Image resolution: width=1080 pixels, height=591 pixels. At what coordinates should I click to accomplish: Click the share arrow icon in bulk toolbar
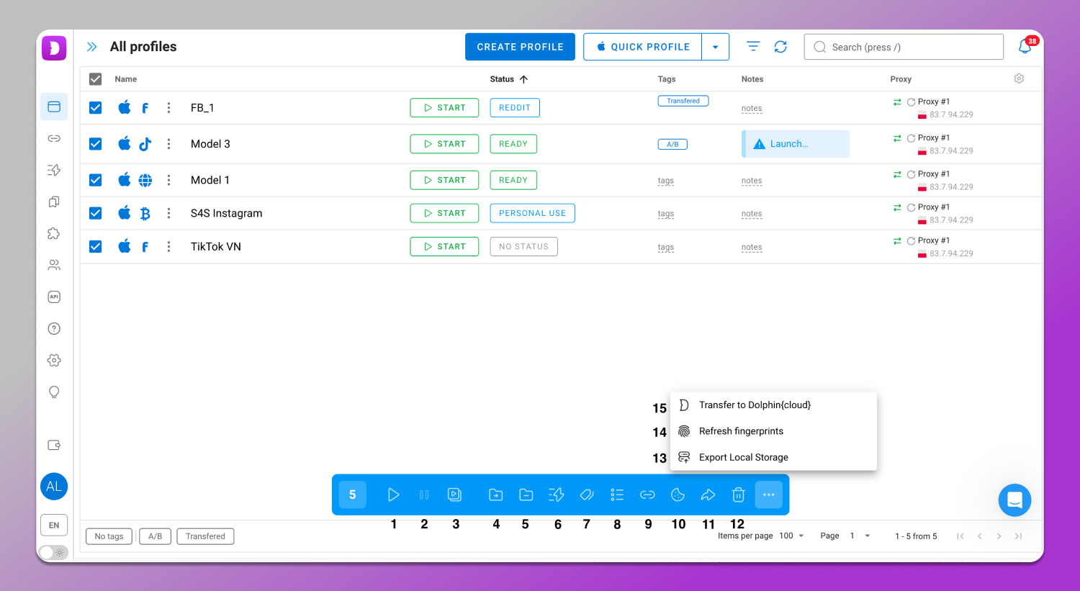point(708,495)
